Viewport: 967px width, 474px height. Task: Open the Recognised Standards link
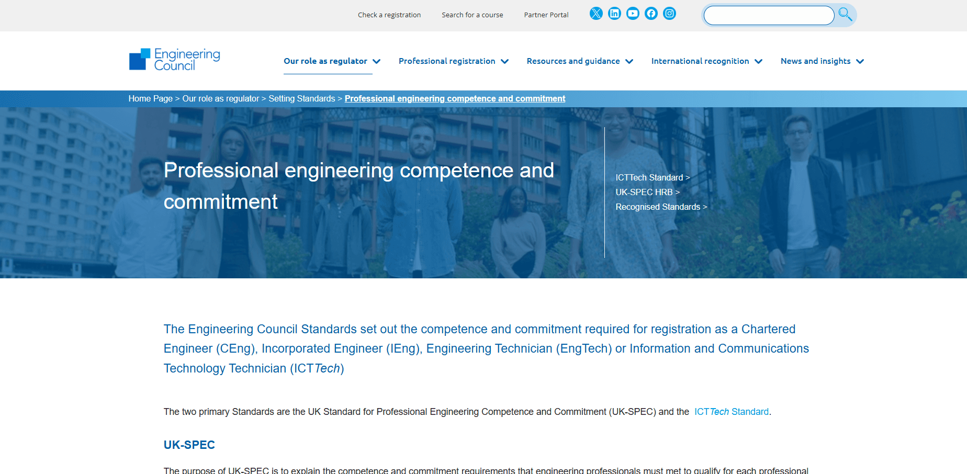pyautogui.click(x=661, y=207)
